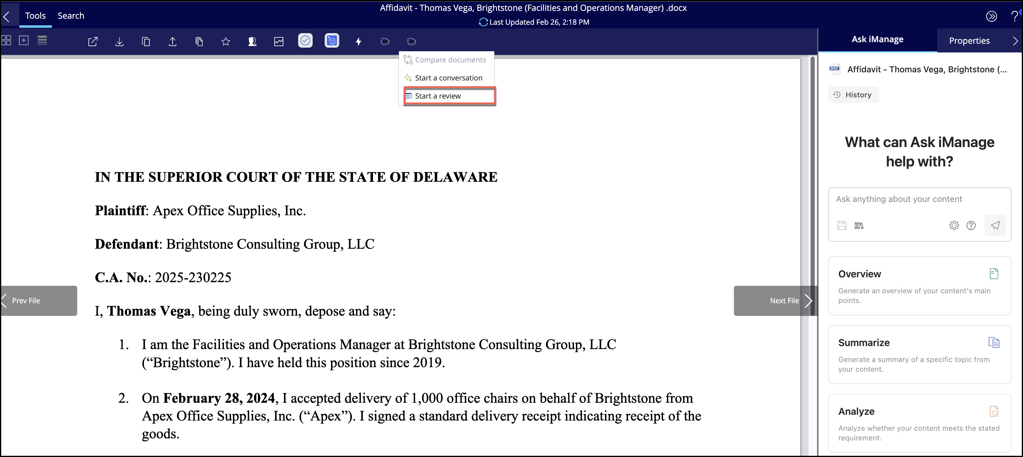This screenshot has width=1023, height=457.
Task: Click the user silhouette icon in toolbar
Action: click(x=252, y=41)
